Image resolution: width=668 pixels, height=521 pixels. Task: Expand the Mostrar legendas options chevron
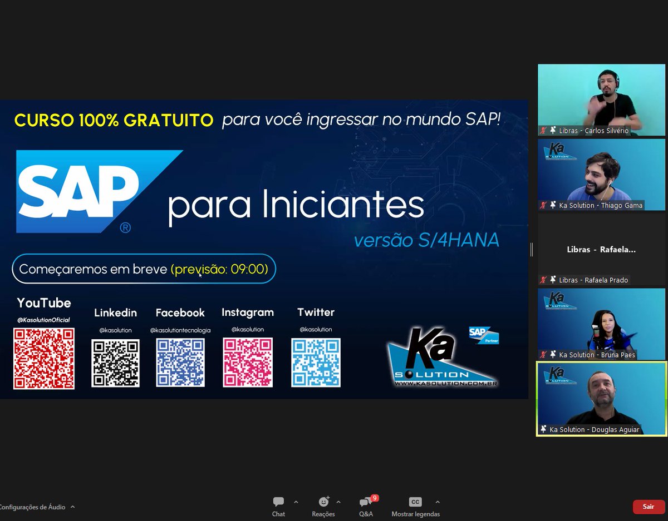click(x=438, y=502)
